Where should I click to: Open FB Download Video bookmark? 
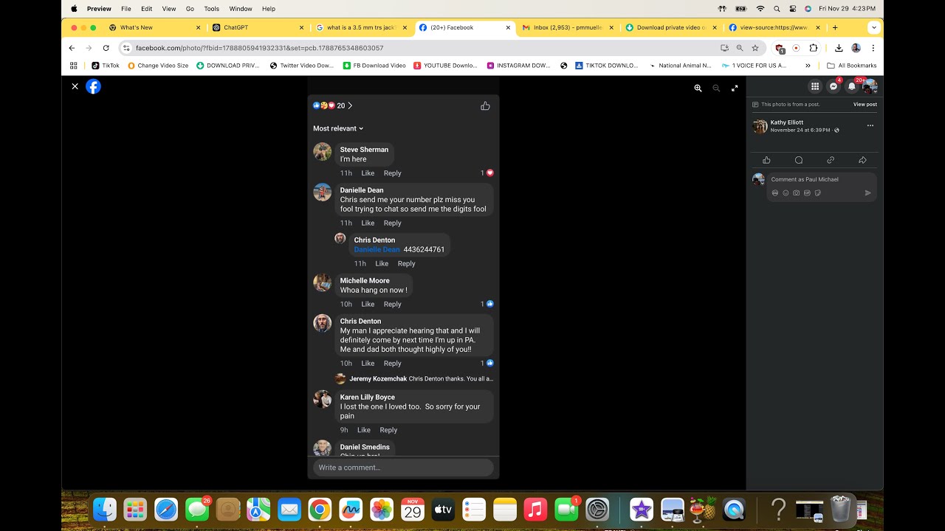coord(374,66)
